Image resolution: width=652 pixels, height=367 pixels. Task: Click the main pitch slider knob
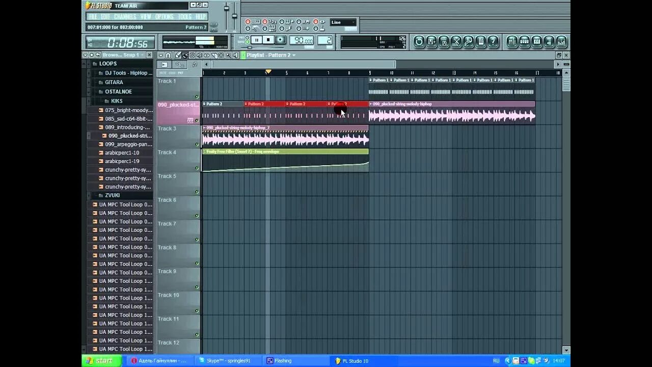click(x=234, y=16)
